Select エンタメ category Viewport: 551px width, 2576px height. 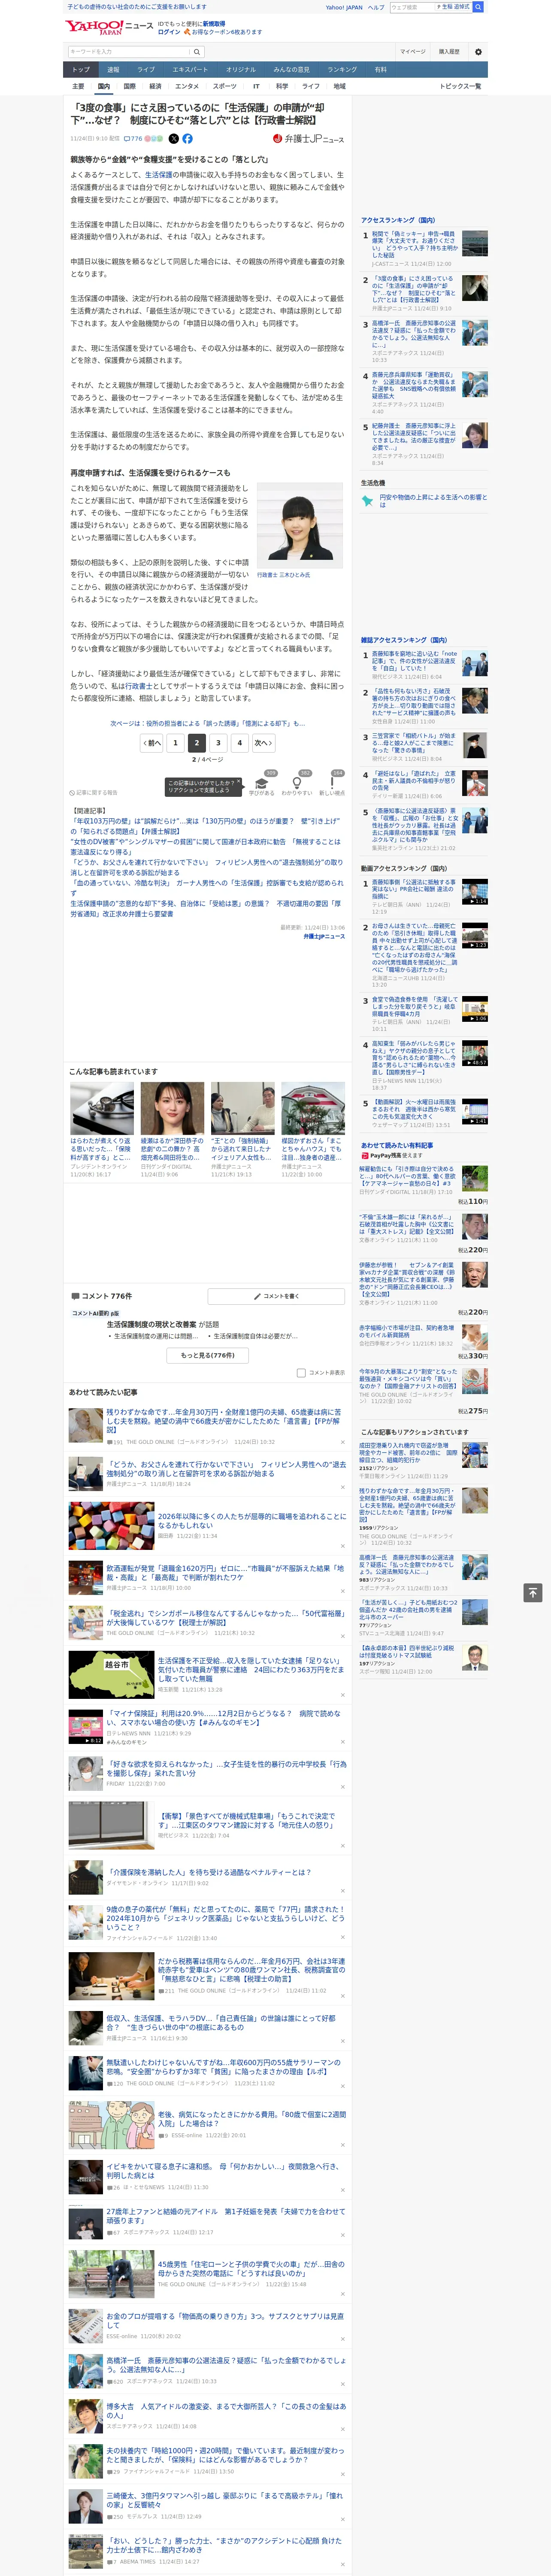click(187, 86)
